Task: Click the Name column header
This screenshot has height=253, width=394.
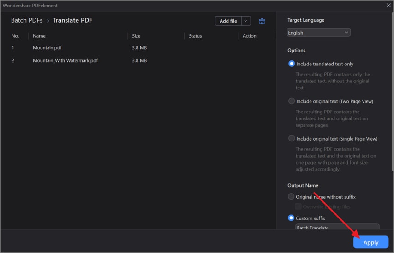Action: tap(39, 36)
